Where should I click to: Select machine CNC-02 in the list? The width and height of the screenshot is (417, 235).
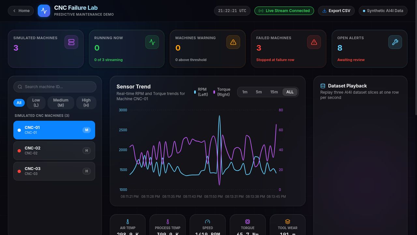pos(54,151)
